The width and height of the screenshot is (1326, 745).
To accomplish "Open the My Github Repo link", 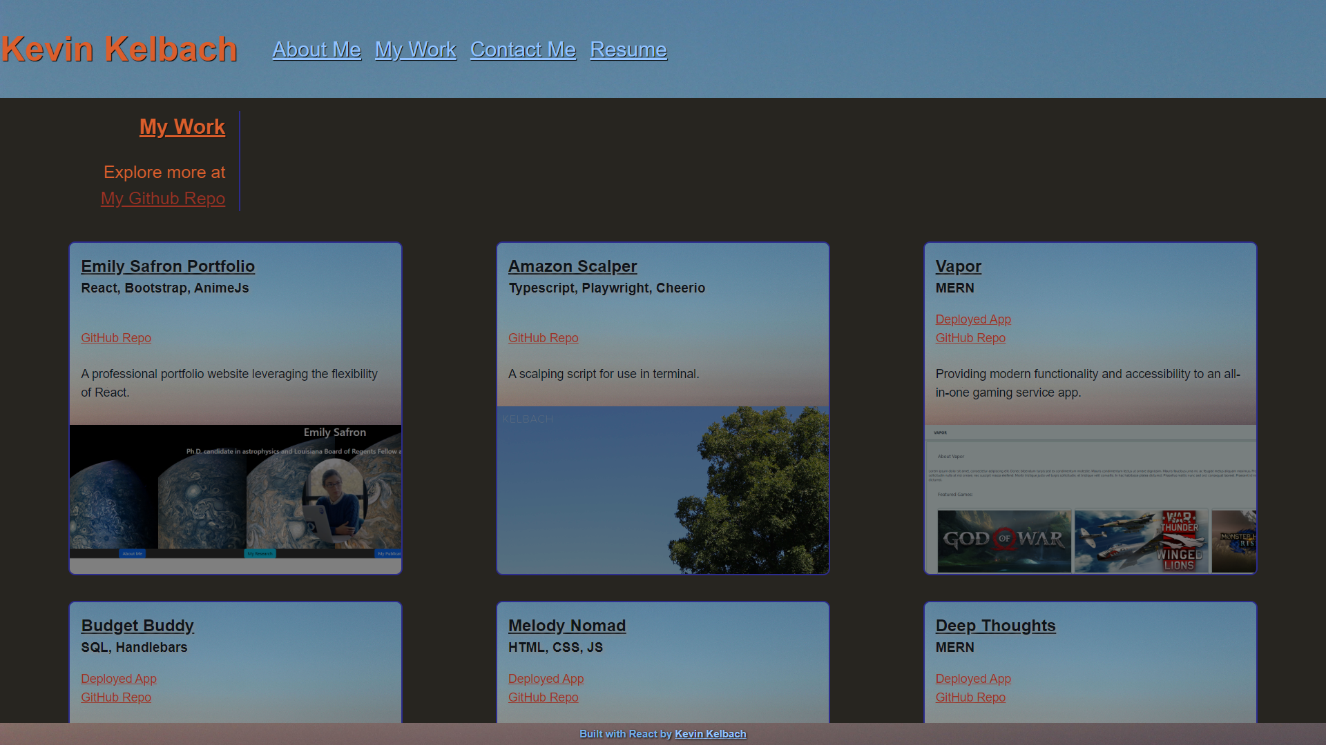I will (x=163, y=199).
